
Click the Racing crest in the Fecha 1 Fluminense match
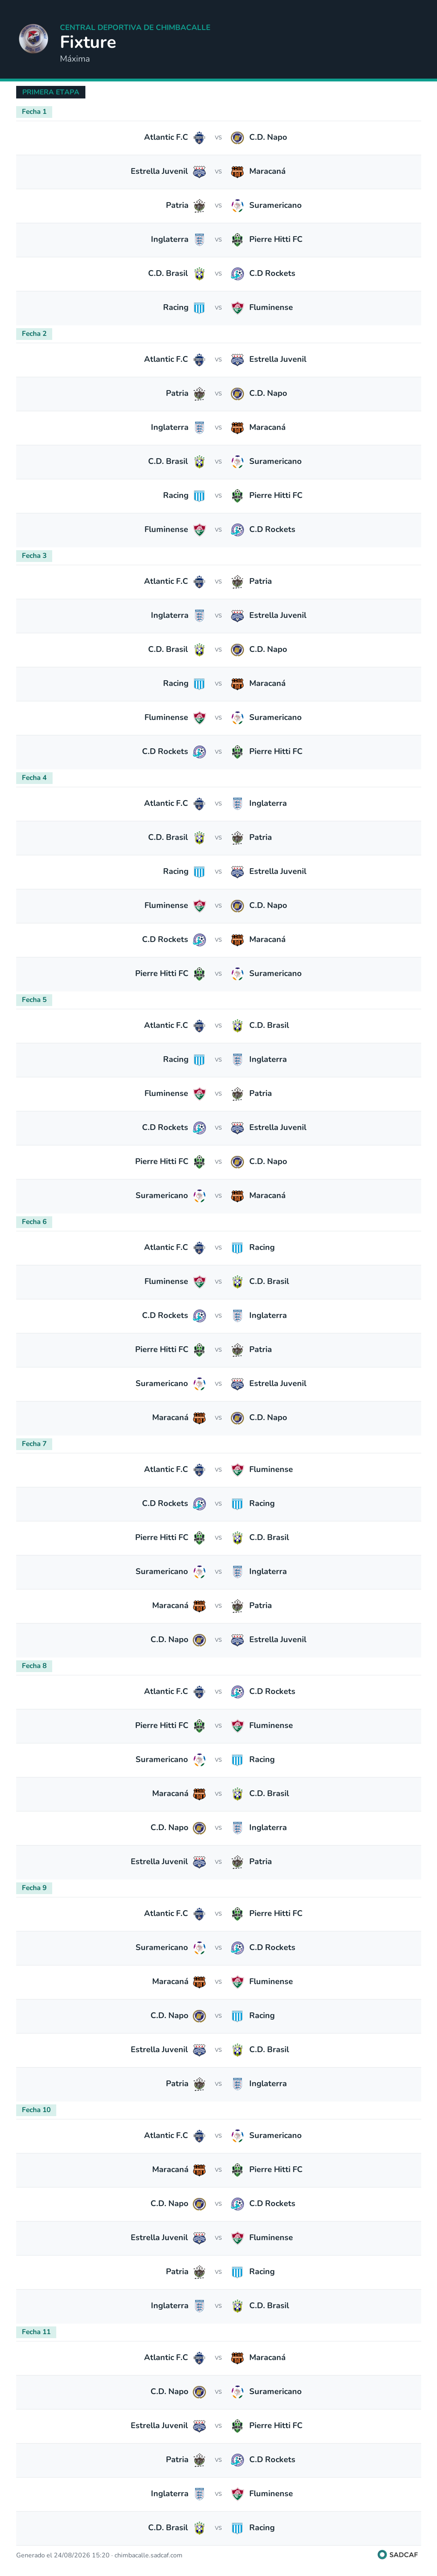tap(199, 308)
